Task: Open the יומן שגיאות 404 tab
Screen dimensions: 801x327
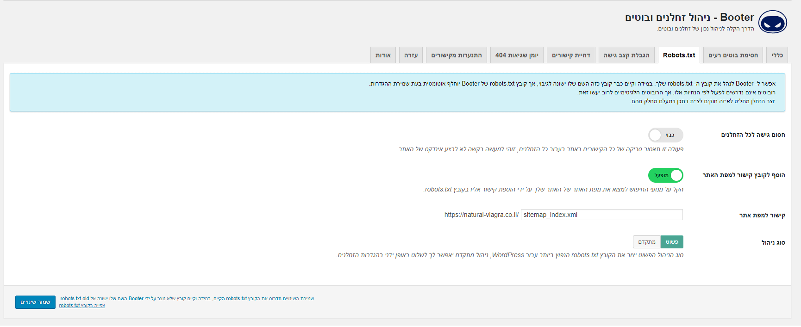Action: coord(517,55)
